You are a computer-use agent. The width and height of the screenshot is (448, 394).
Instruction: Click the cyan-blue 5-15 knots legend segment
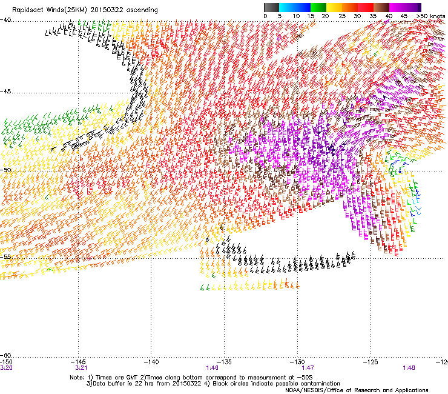coord(295,7)
